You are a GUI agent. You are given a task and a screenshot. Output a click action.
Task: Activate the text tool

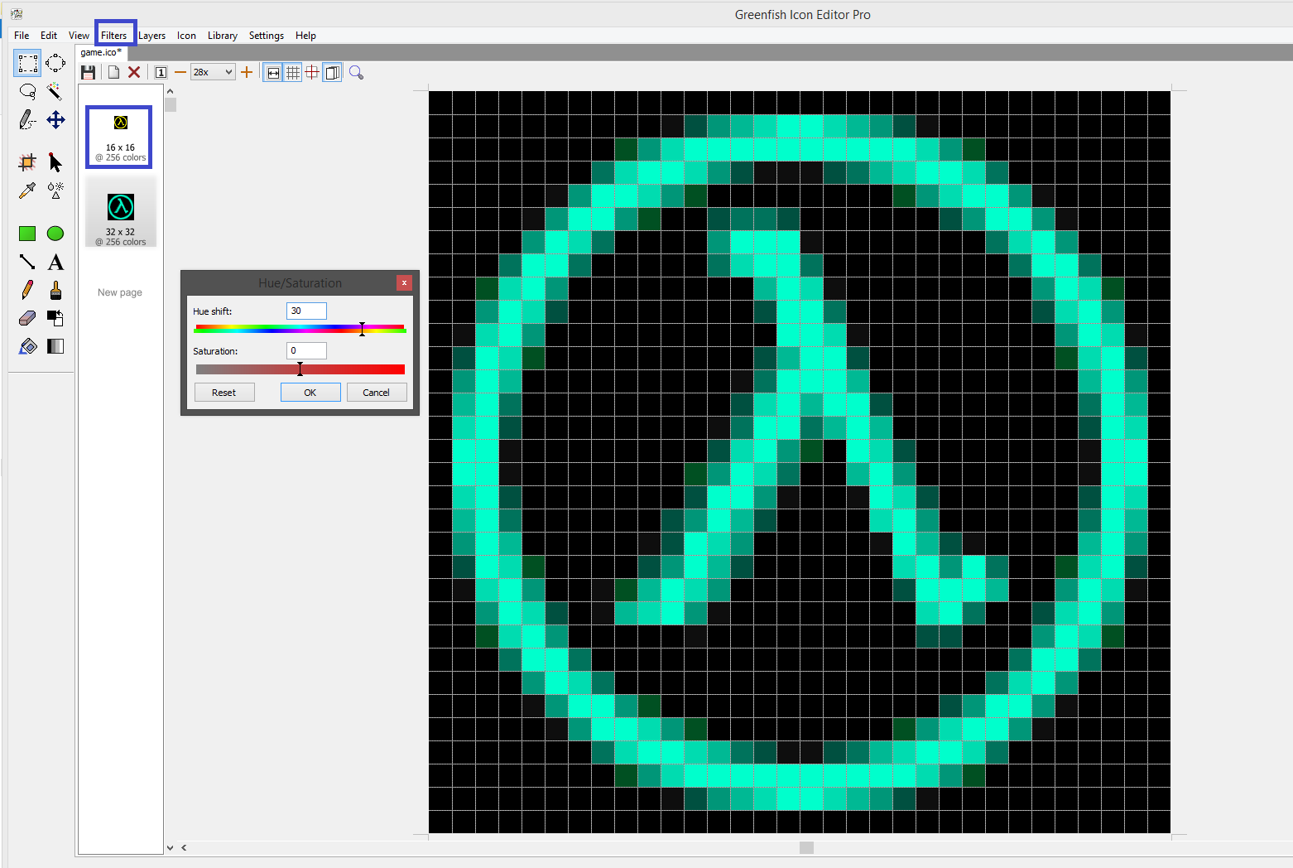pyautogui.click(x=55, y=263)
